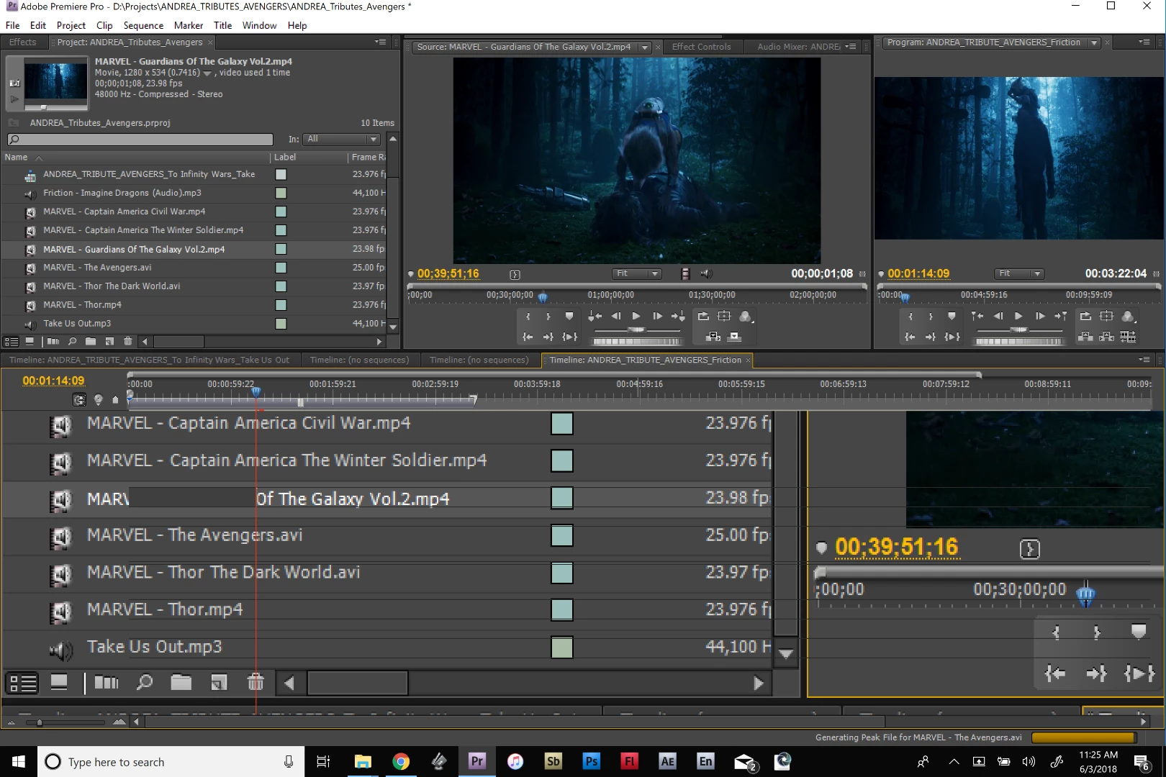Open Source monitor Fit zoom dropdown
This screenshot has height=777, width=1166.
pyautogui.click(x=636, y=273)
